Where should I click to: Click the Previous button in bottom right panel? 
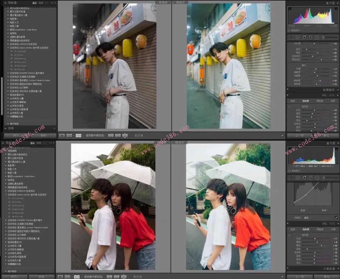[299, 277]
